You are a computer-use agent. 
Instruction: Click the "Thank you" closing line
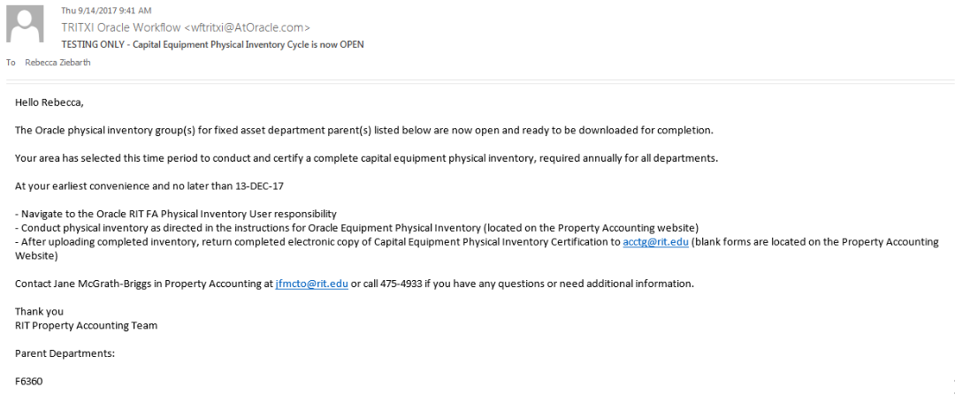coord(39,311)
